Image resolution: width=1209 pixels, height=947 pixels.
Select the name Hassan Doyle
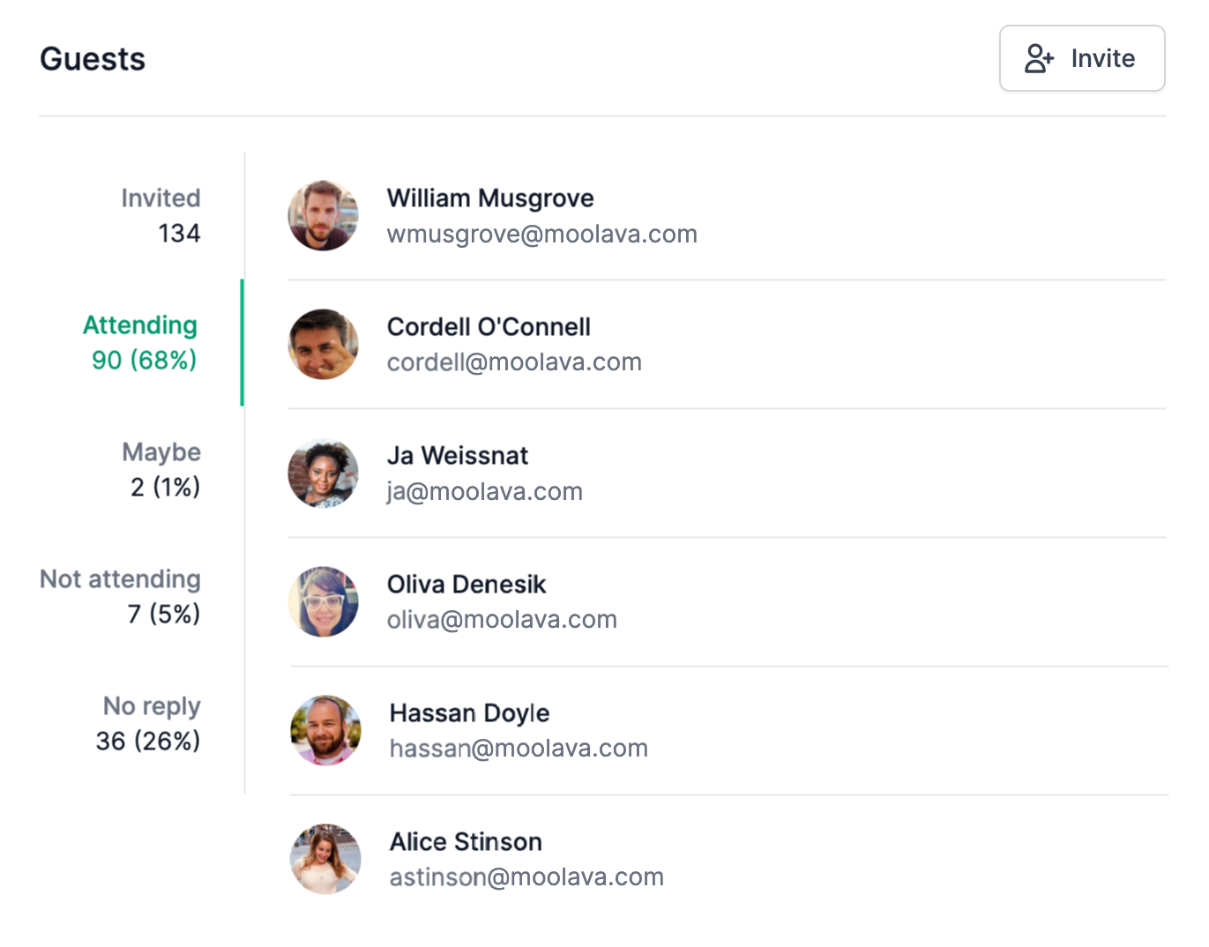[469, 712]
